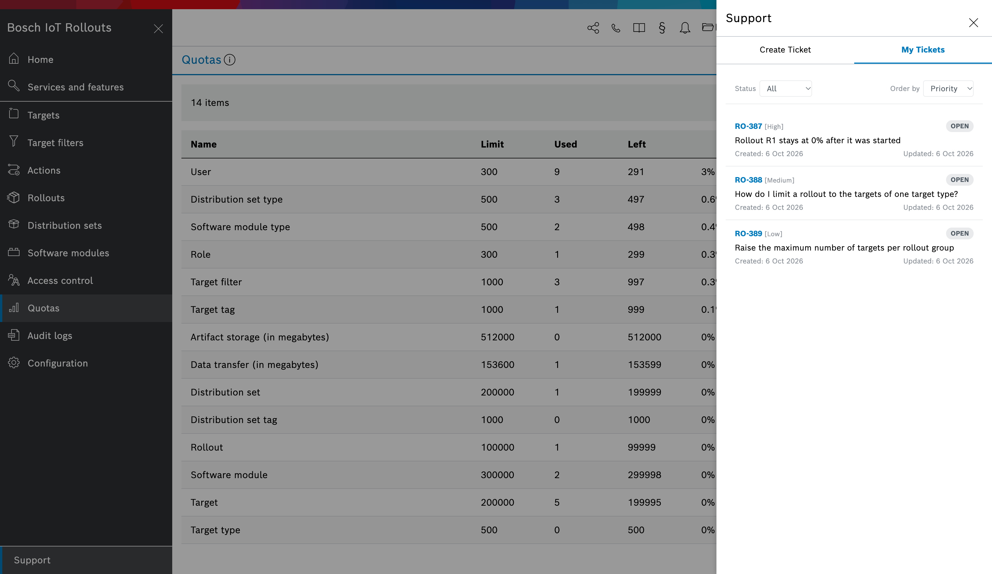Click the Target filters funnel icon
The image size is (992, 574).
pos(14,142)
